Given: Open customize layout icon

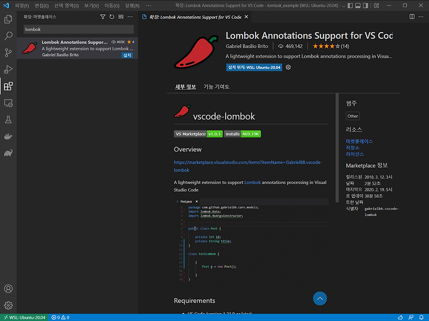Looking at the screenshot, I should (376, 6).
